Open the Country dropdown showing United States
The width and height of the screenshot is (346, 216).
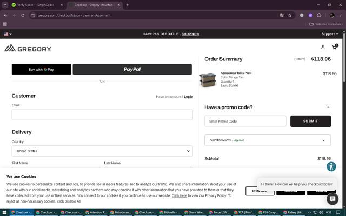(102, 151)
